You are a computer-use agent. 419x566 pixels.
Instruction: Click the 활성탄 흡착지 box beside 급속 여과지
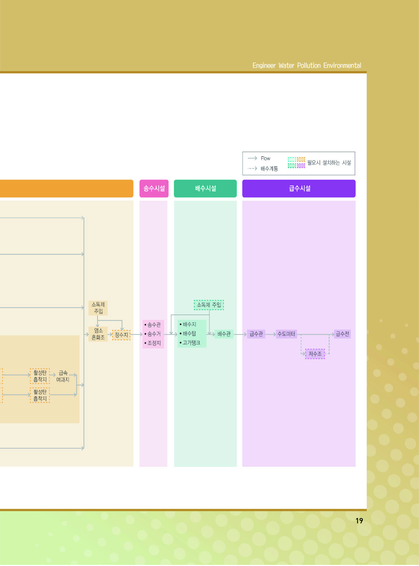pos(40,376)
